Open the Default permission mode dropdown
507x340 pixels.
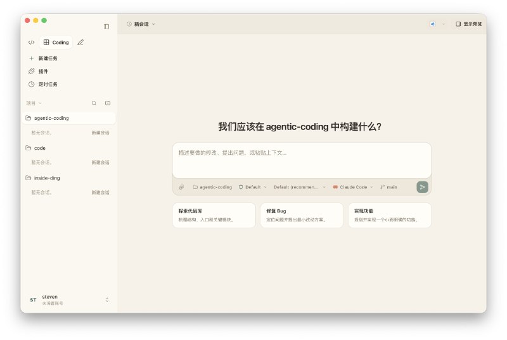point(252,187)
